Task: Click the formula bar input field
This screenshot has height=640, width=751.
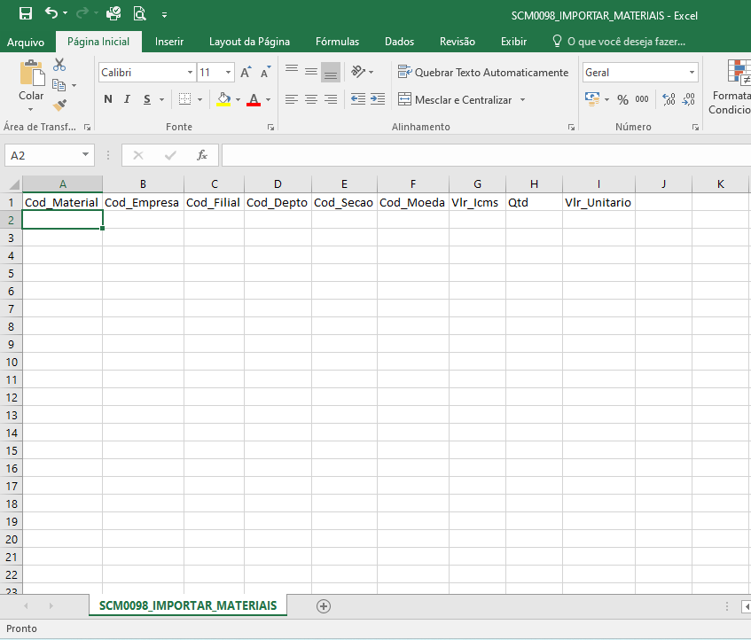Action: (x=486, y=155)
